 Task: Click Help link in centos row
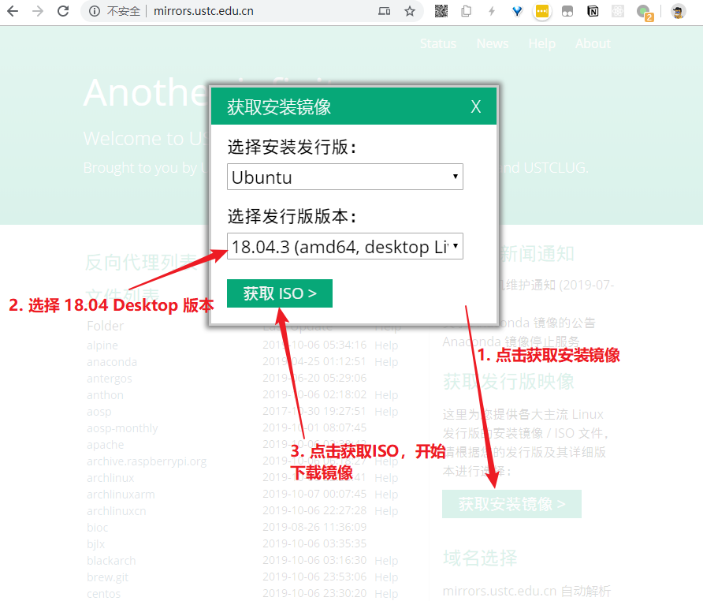pyautogui.click(x=386, y=594)
